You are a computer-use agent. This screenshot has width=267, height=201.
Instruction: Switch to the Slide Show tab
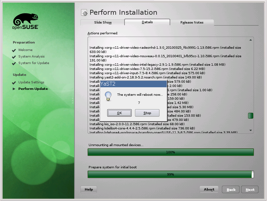103,22
